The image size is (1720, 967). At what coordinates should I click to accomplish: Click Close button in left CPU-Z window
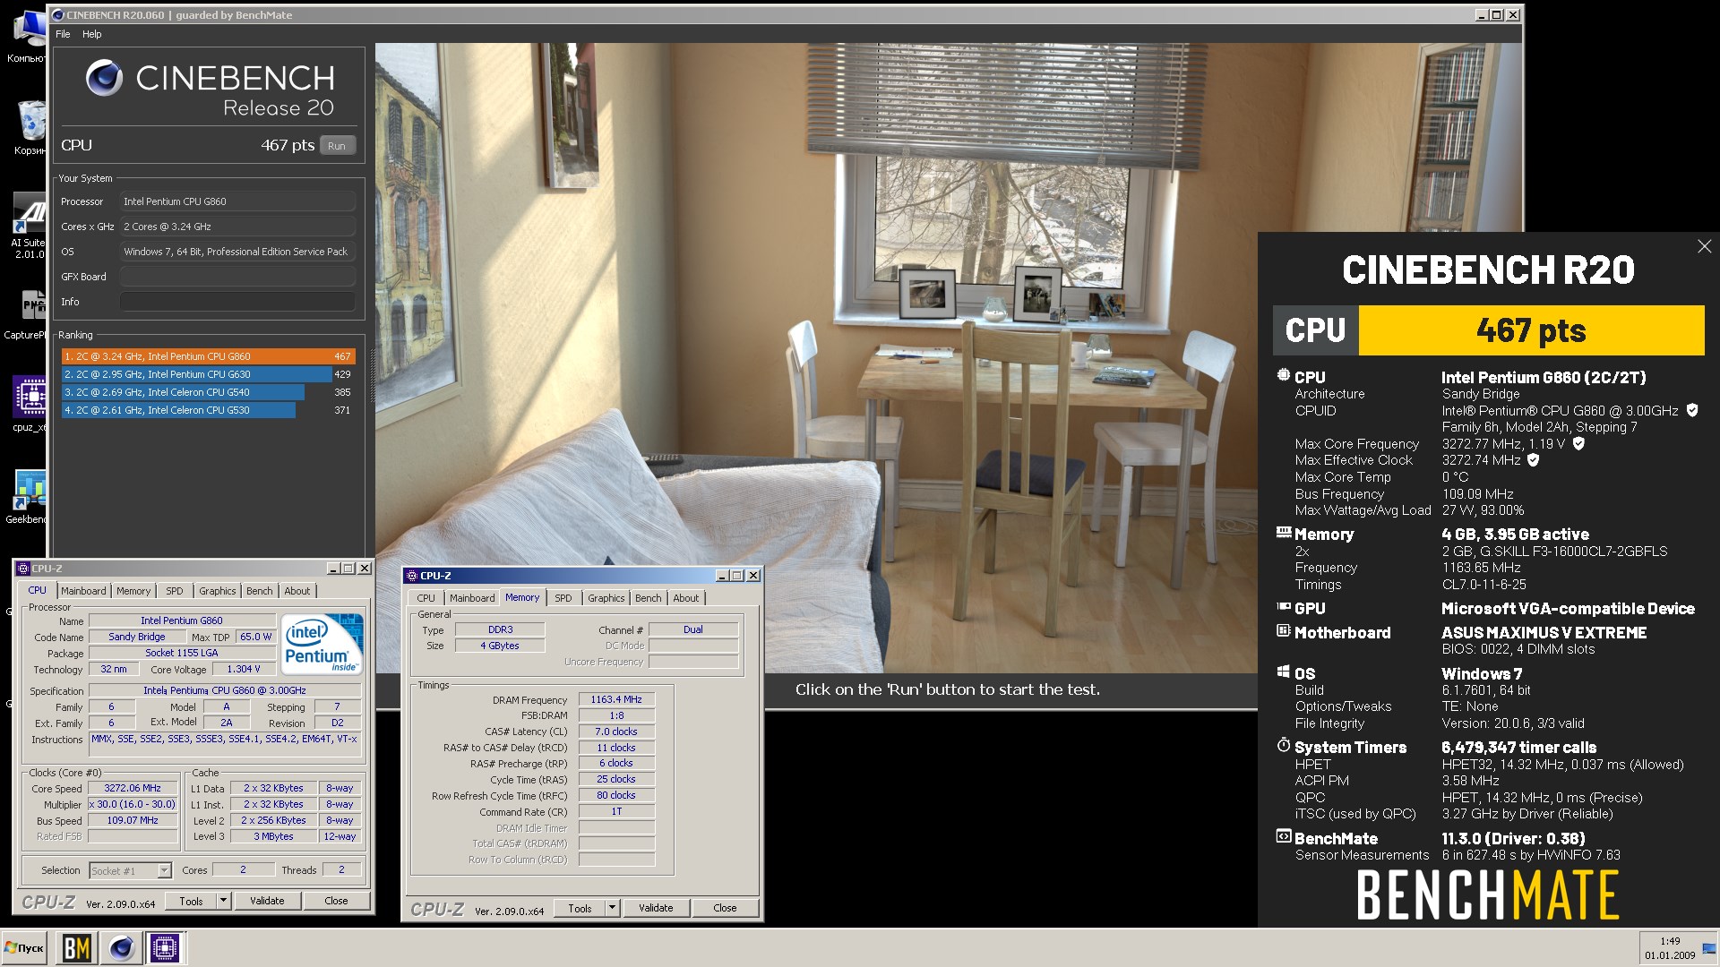337,901
